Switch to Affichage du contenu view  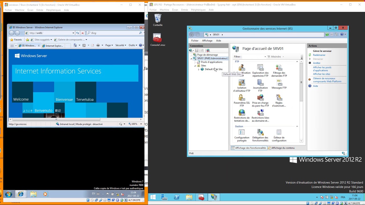tap(281, 148)
